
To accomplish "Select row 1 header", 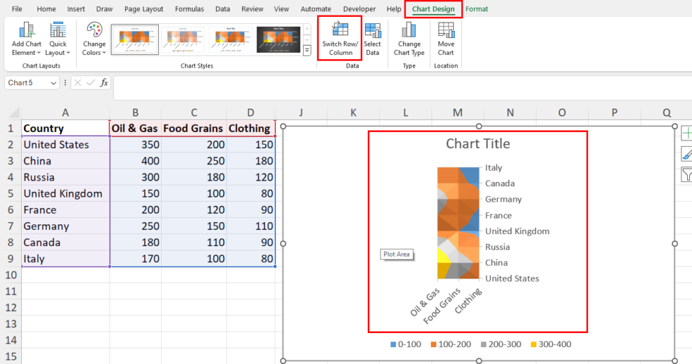I will coord(11,128).
